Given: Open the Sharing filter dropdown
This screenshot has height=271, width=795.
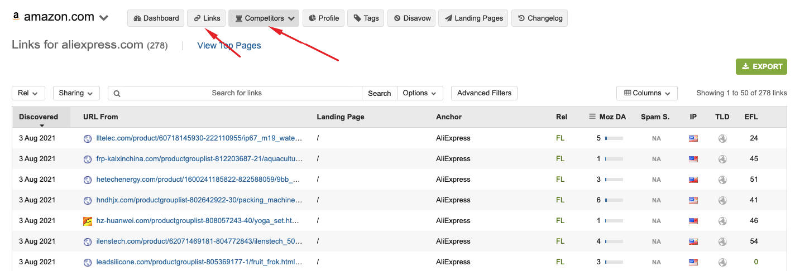Looking at the screenshot, I should pos(76,93).
